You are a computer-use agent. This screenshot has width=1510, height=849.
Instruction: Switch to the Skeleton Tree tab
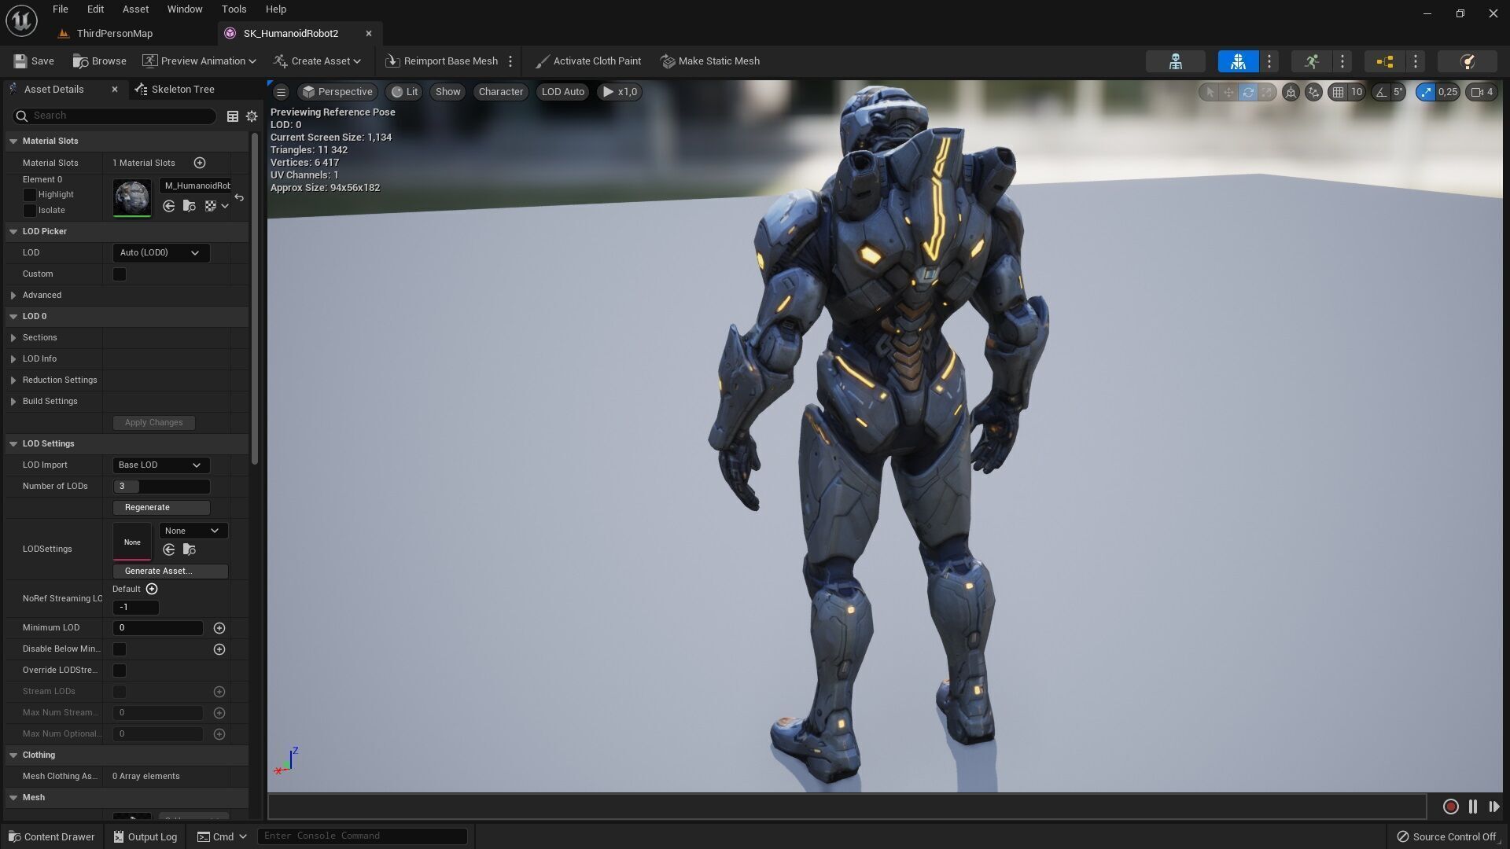coord(175,90)
